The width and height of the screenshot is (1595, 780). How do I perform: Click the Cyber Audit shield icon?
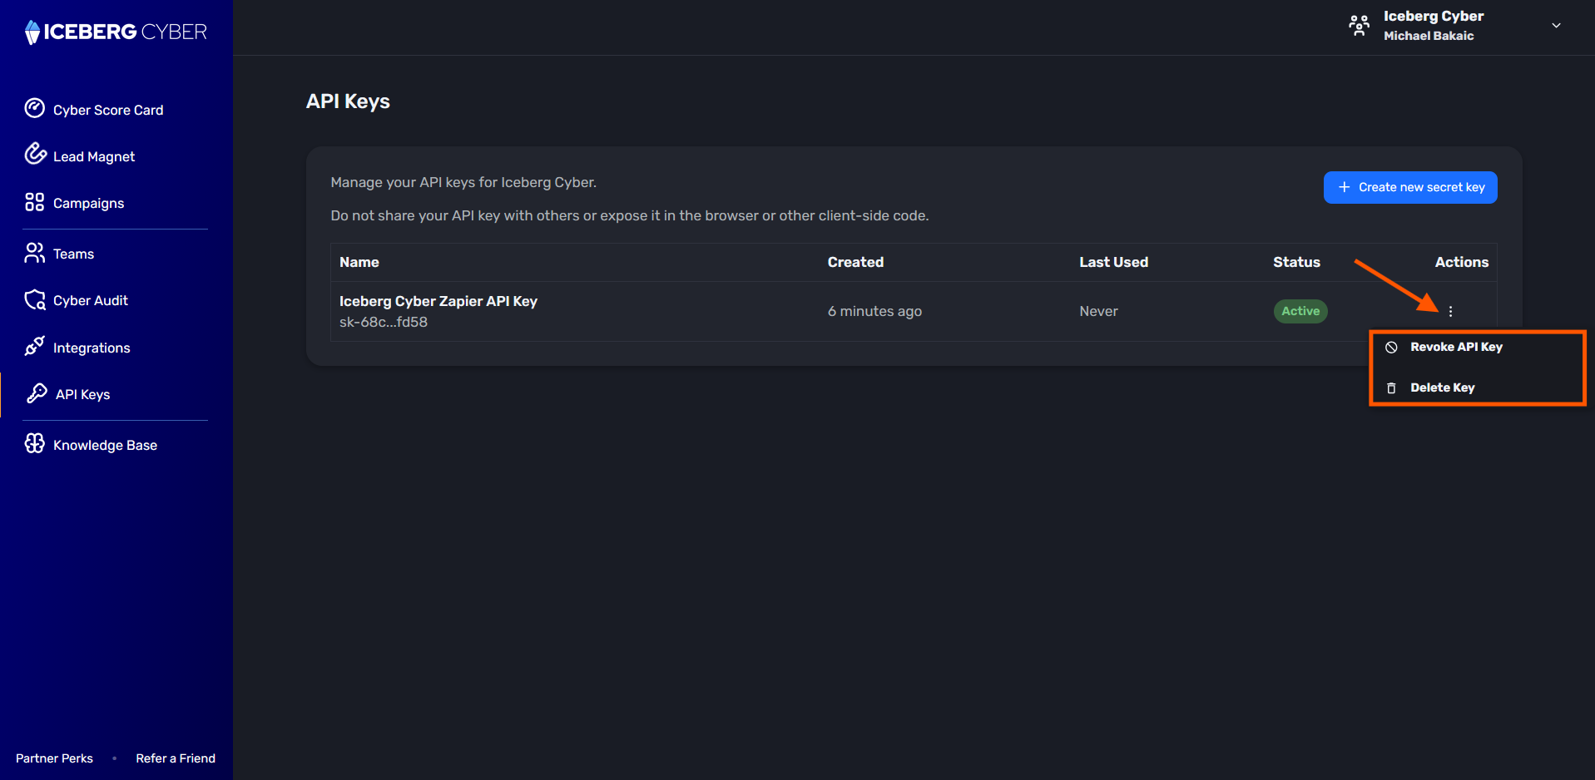(35, 299)
